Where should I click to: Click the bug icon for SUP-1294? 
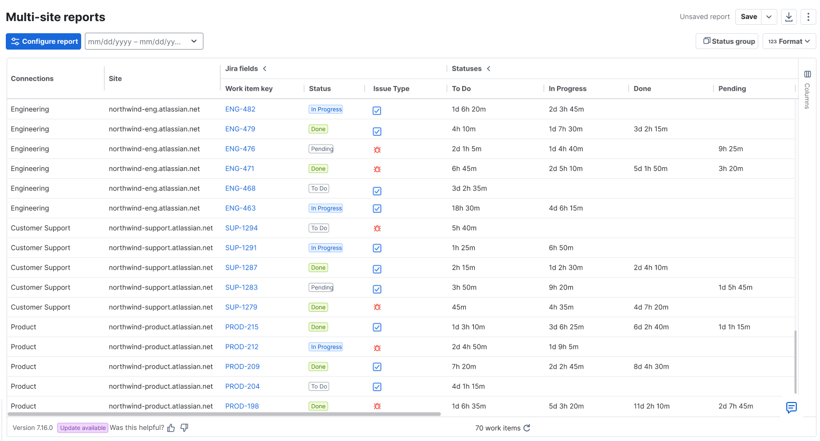[x=377, y=228]
